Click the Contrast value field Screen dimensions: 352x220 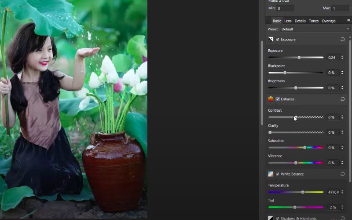click(333, 117)
